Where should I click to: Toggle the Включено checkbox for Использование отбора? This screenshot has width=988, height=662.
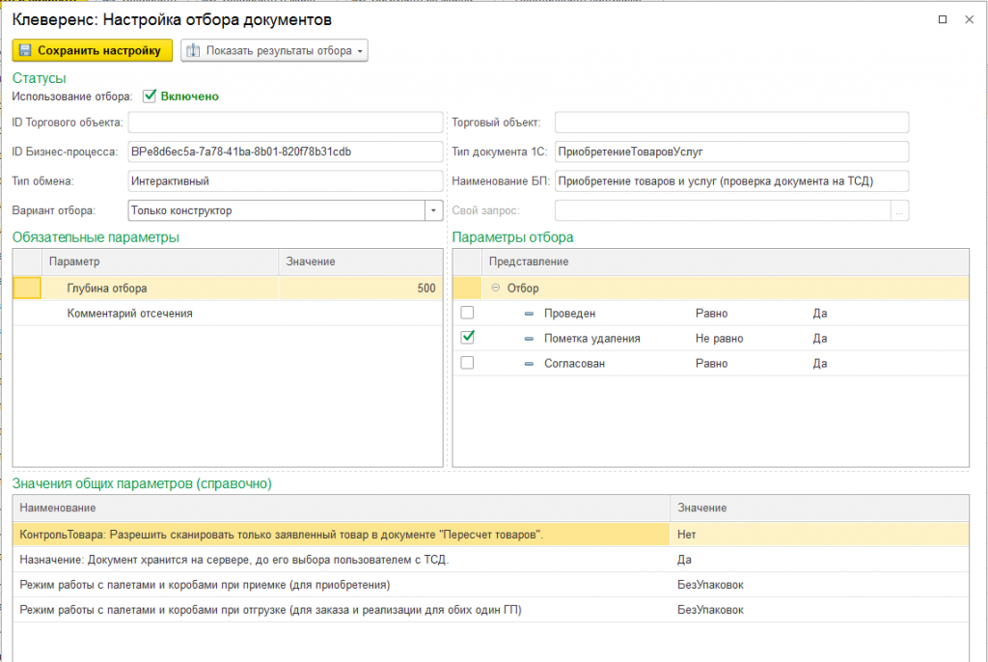coord(150,96)
